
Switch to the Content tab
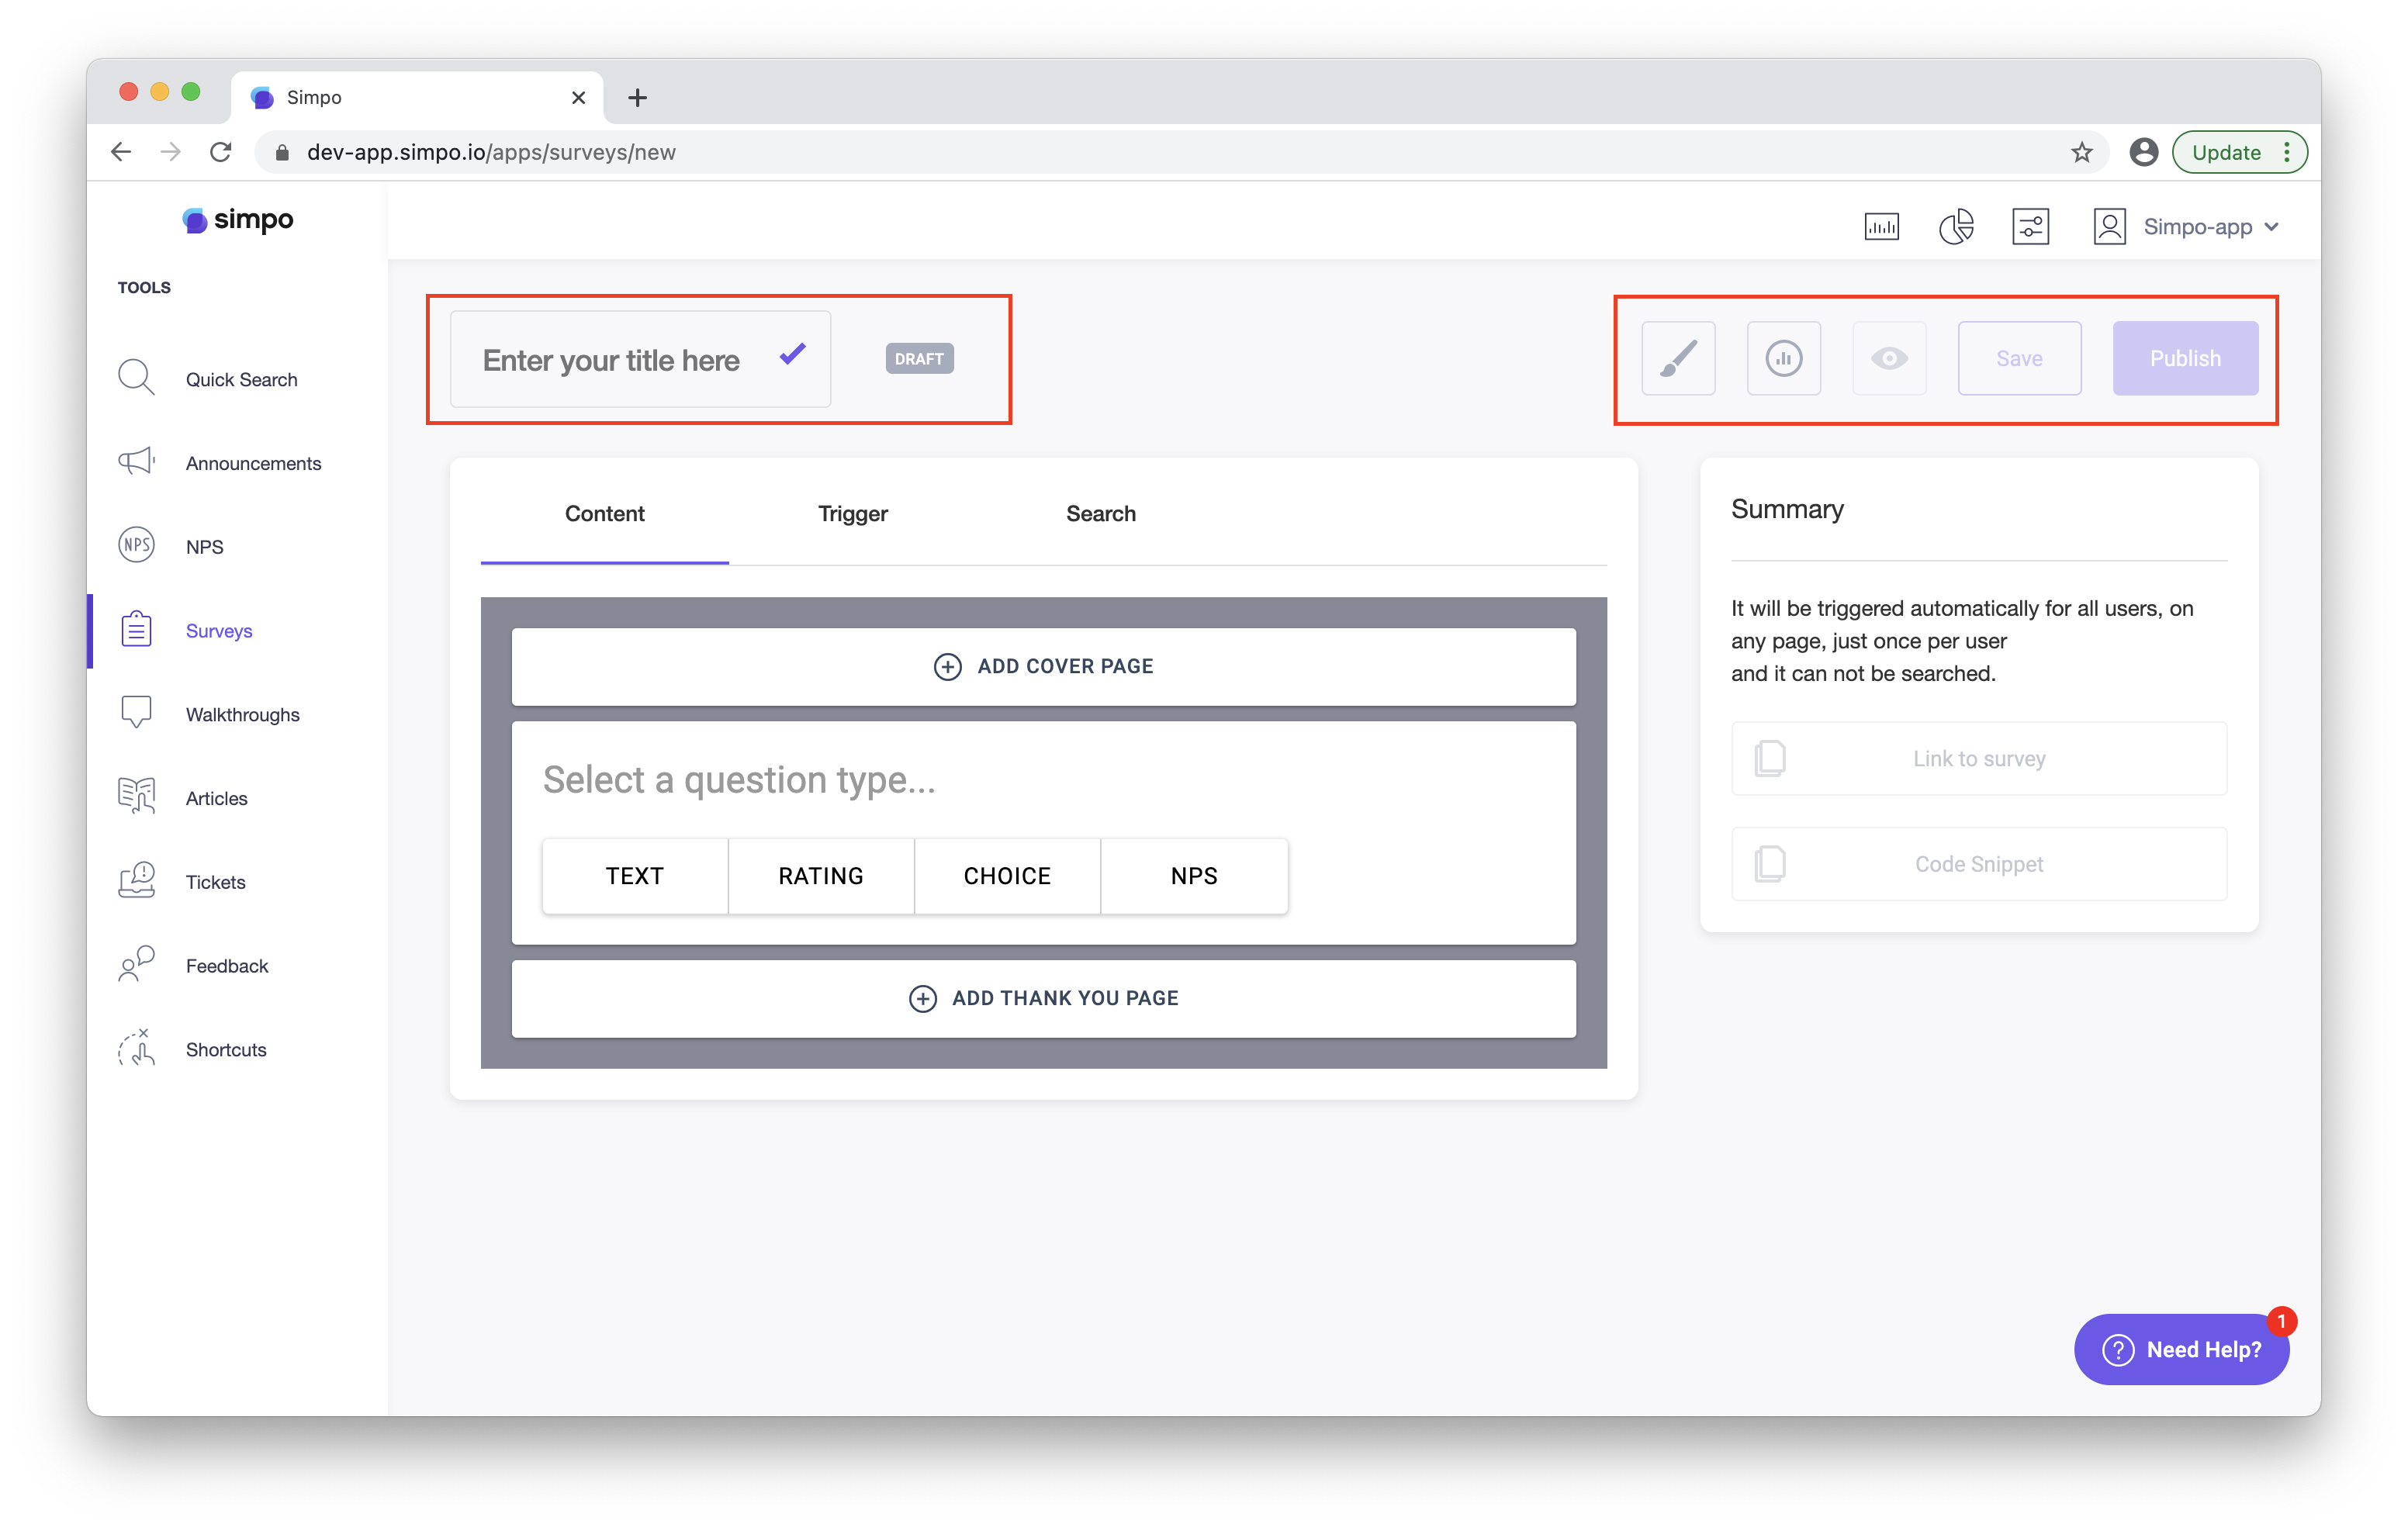(x=604, y=513)
